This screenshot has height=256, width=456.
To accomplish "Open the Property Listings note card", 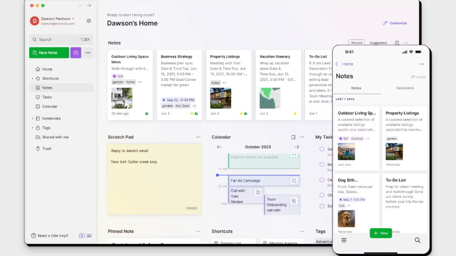I will [x=229, y=85].
